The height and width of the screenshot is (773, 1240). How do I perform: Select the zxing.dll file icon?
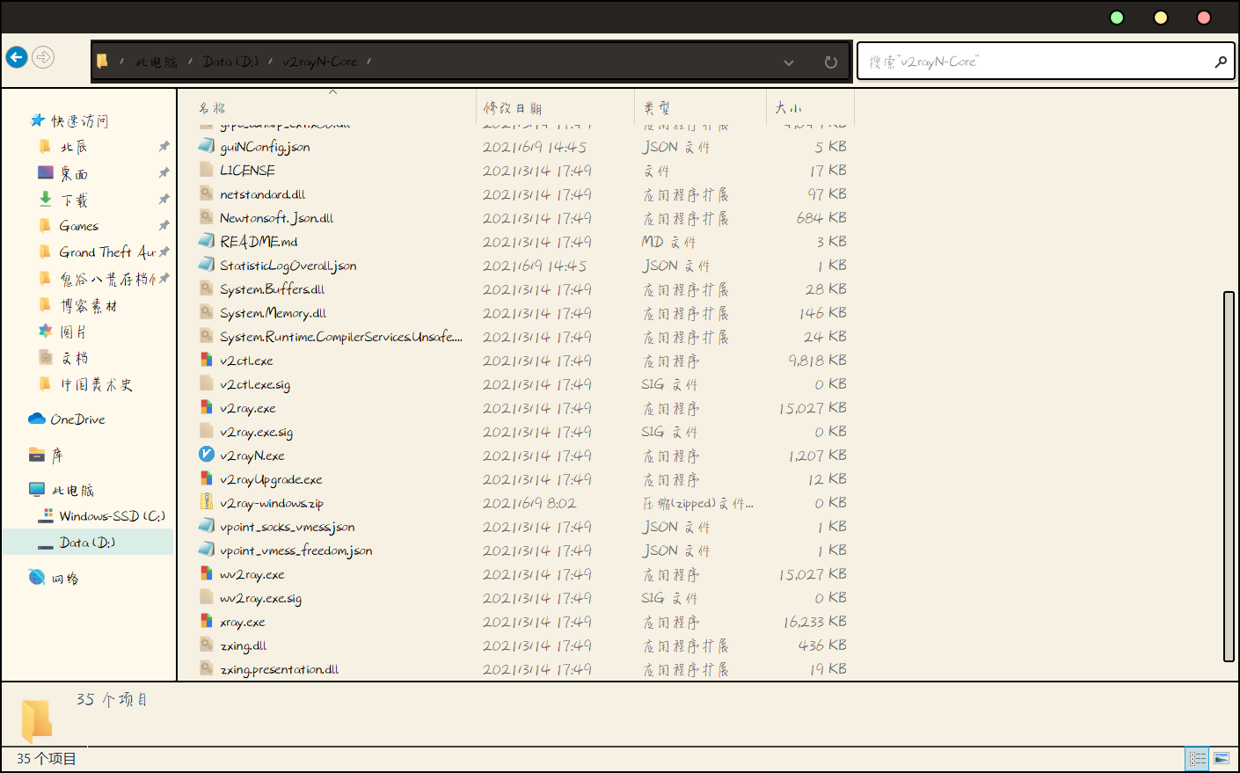click(x=207, y=645)
